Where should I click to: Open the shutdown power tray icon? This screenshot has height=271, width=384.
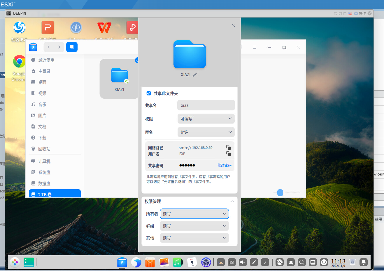324,262
